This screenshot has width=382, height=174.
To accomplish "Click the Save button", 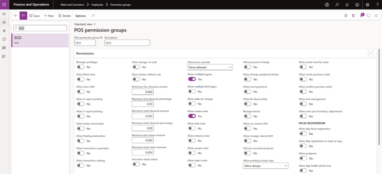I will coord(34,16).
